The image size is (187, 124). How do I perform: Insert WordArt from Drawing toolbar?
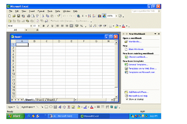click(x=60, y=107)
